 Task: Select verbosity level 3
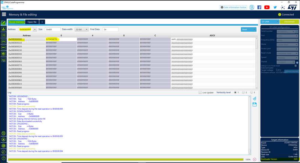251,92
